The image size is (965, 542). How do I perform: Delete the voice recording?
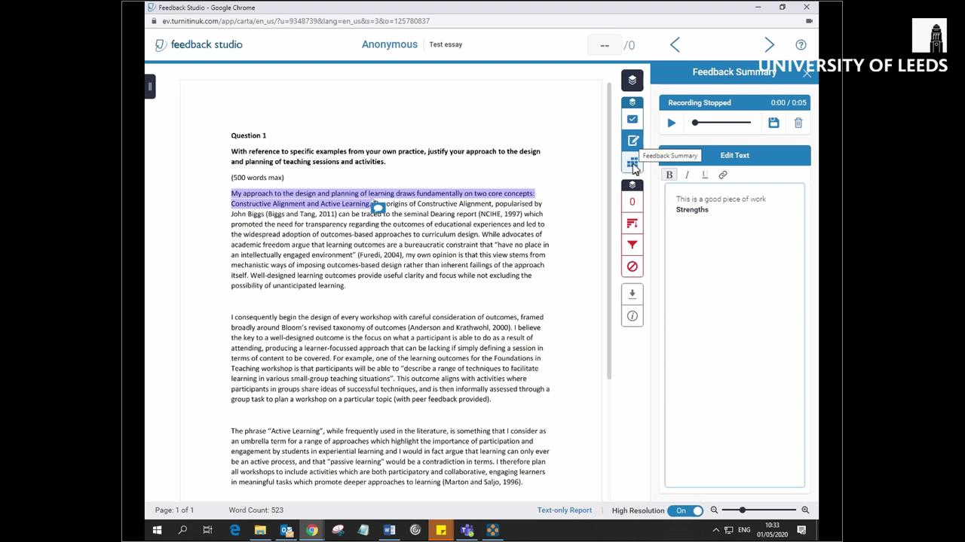798,123
